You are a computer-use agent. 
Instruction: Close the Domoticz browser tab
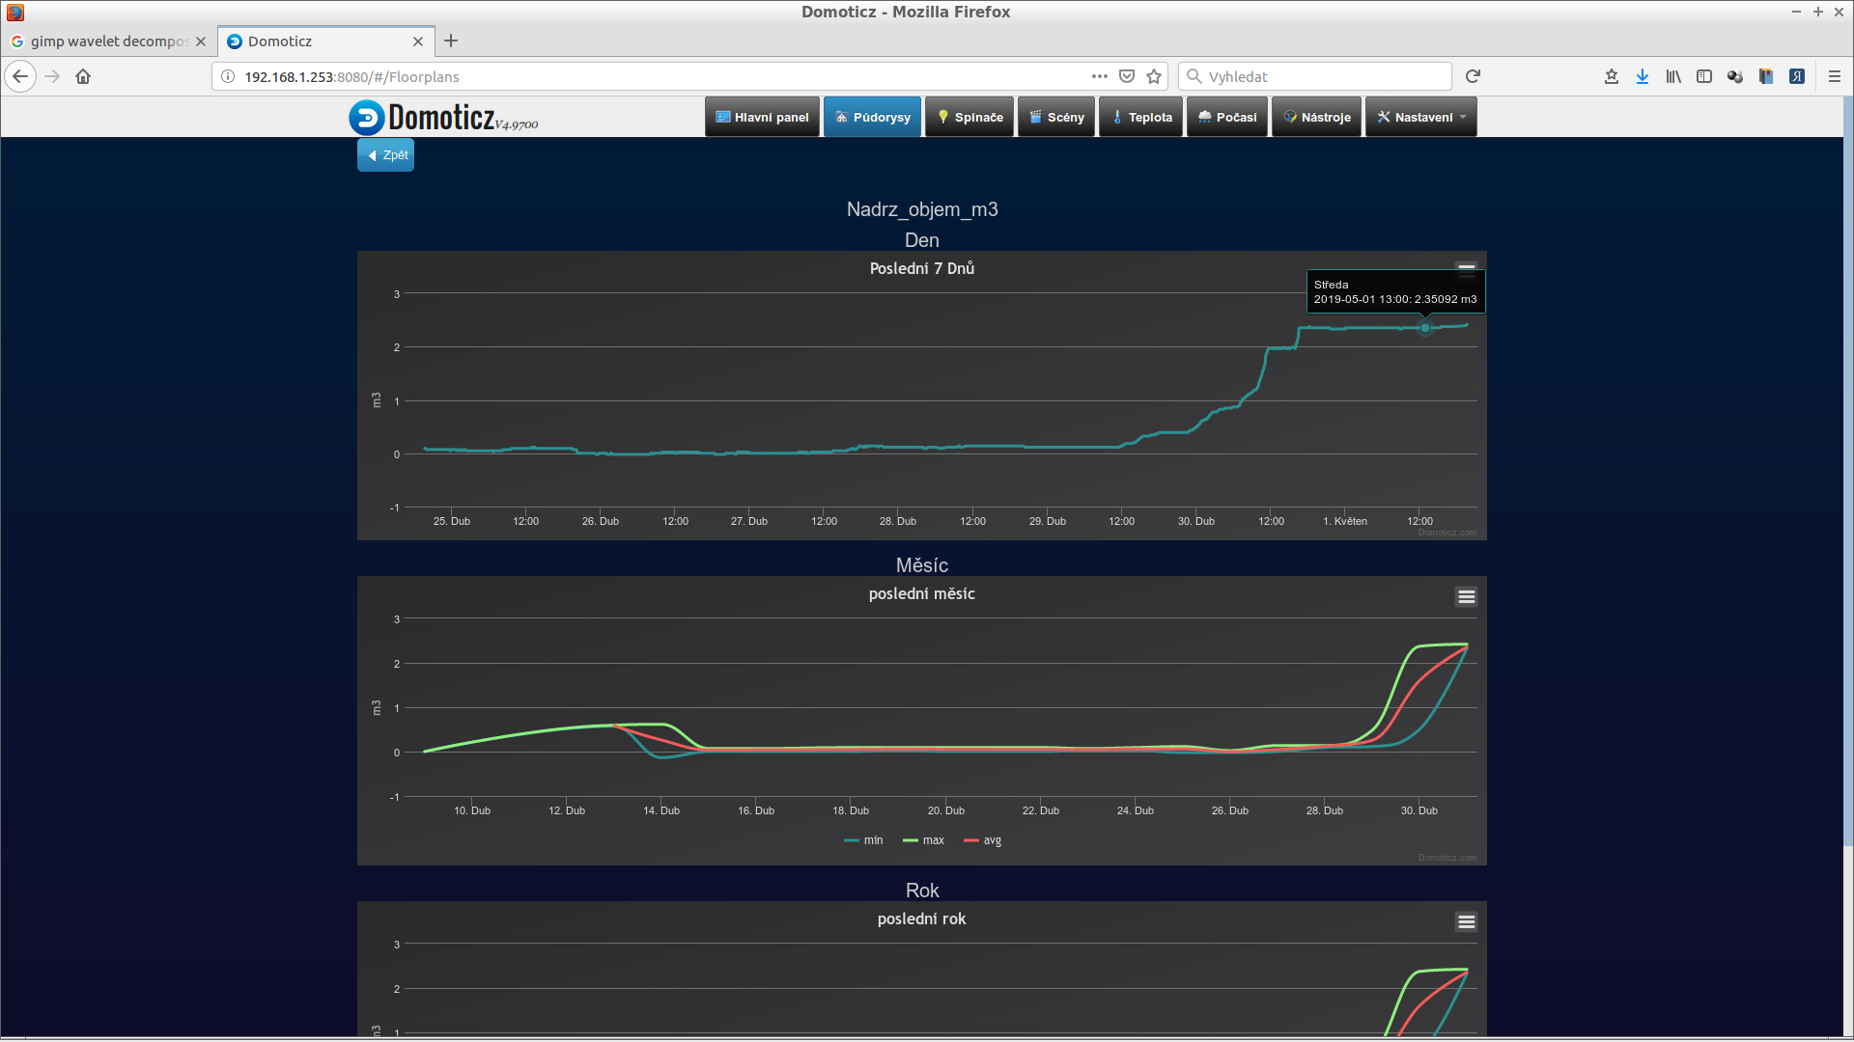pyautogui.click(x=418, y=41)
